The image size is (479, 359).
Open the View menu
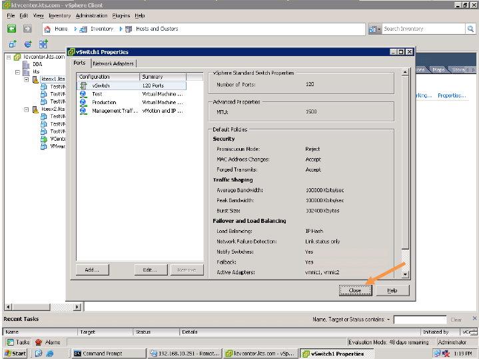pos(38,15)
